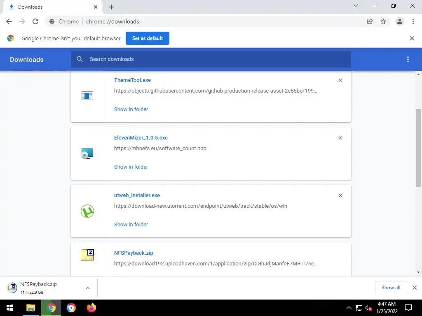Share this page via the share icon
This screenshot has height=316, width=422.
[x=370, y=21]
